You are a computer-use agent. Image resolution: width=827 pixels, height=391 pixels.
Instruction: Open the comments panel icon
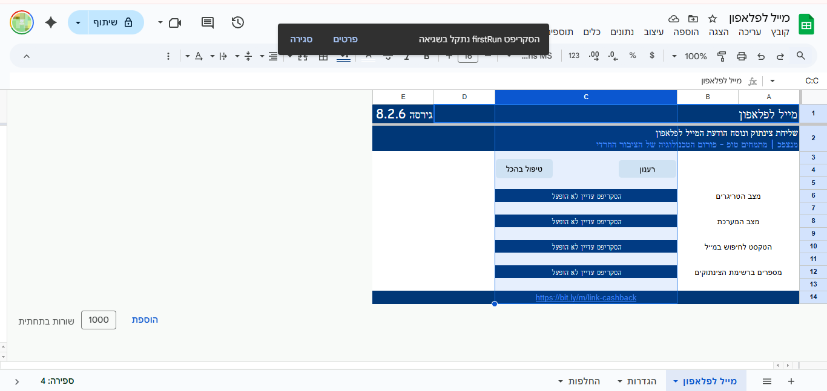point(208,22)
